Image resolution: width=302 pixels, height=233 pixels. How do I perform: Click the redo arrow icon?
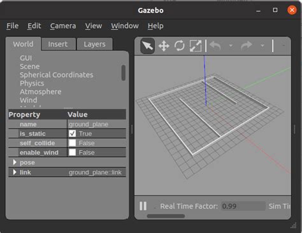click(x=247, y=45)
